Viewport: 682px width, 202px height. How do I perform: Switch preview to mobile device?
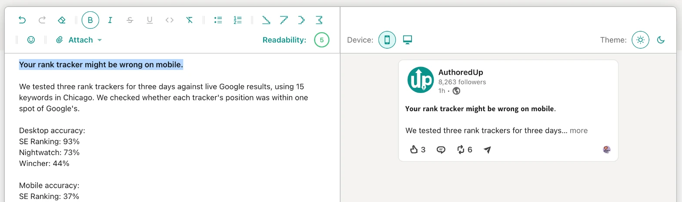coord(387,40)
